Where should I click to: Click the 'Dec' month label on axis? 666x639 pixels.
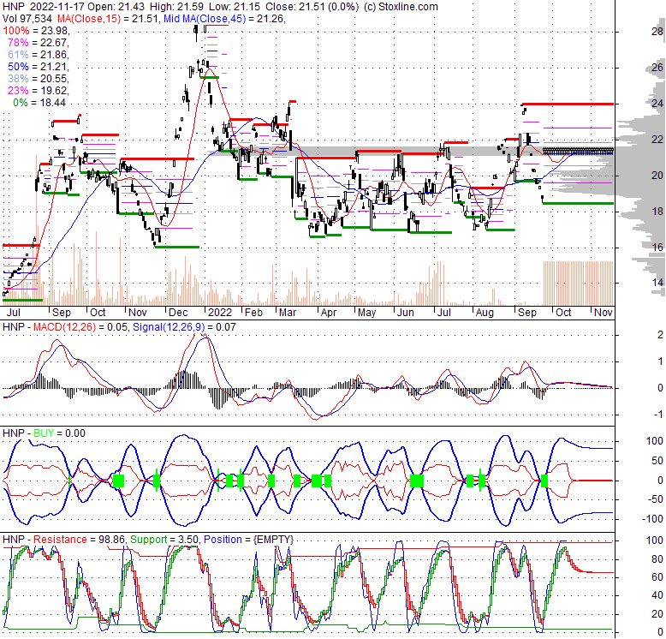pos(178,313)
